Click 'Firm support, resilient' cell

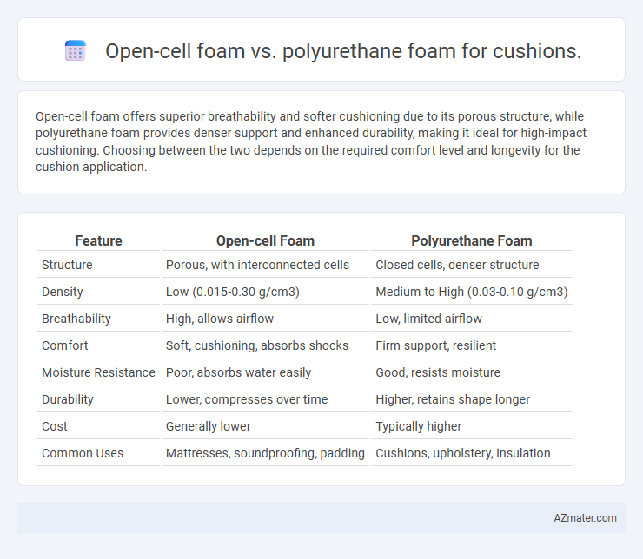click(x=472, y=345)
